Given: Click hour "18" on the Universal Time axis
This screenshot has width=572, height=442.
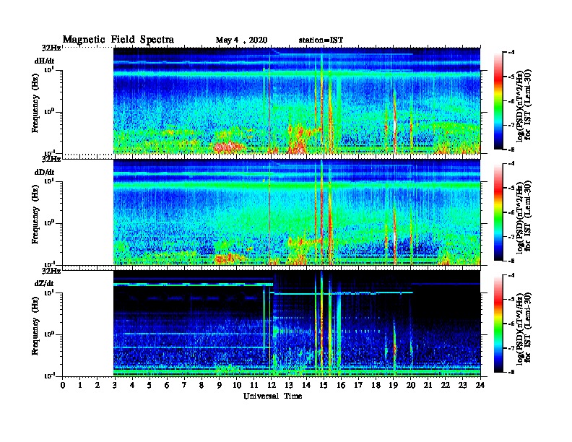Looking at the screenshot, I should pyautogui.click(x=376, y=386).
